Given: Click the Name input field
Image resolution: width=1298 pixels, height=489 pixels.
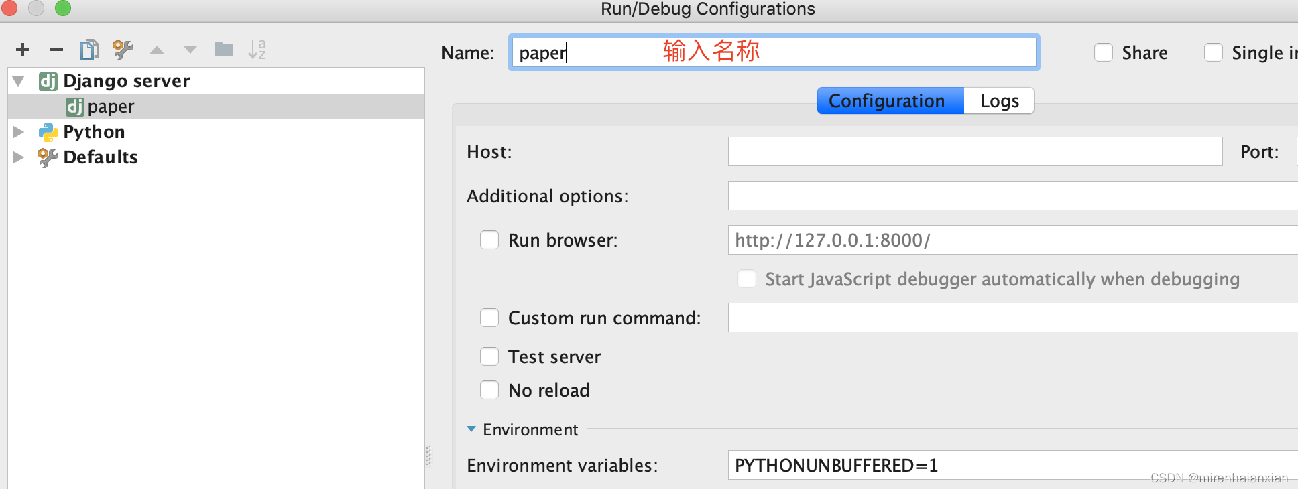Looking at the screenshot, I should click(x=774, y=52).
